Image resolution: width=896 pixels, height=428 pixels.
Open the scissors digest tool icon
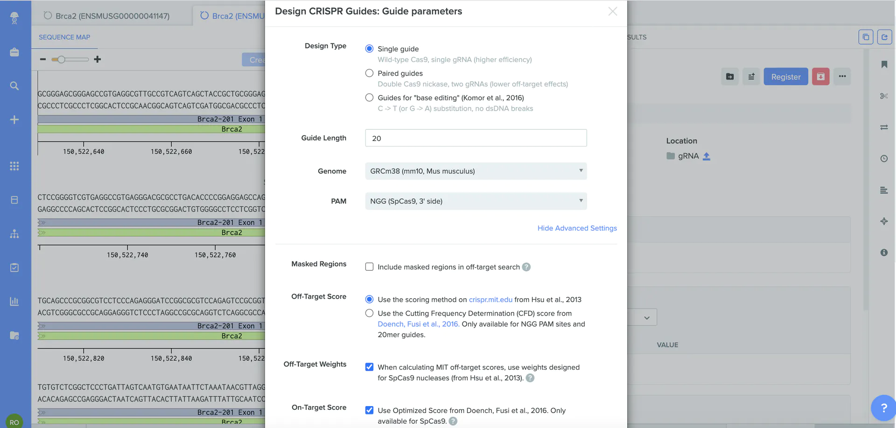coord(884,96)
